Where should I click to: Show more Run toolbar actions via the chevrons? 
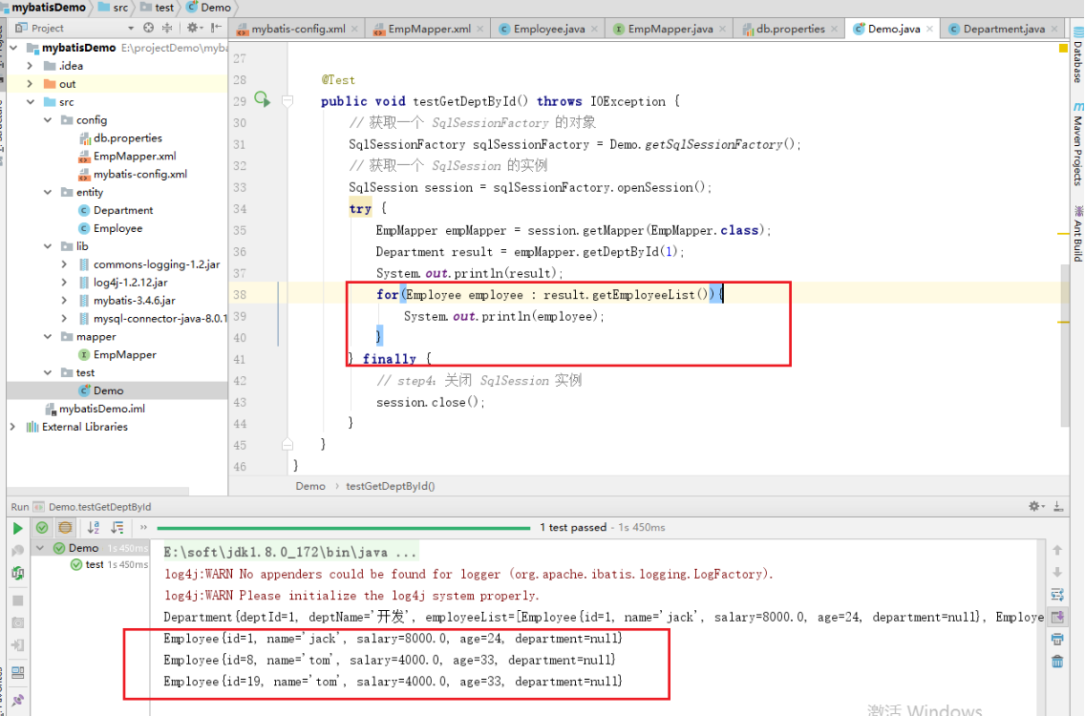[143, 528]
